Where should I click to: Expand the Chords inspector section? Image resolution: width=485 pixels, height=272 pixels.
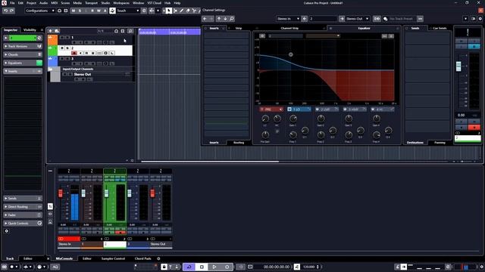pyautogui.click(x=23, y=54)
